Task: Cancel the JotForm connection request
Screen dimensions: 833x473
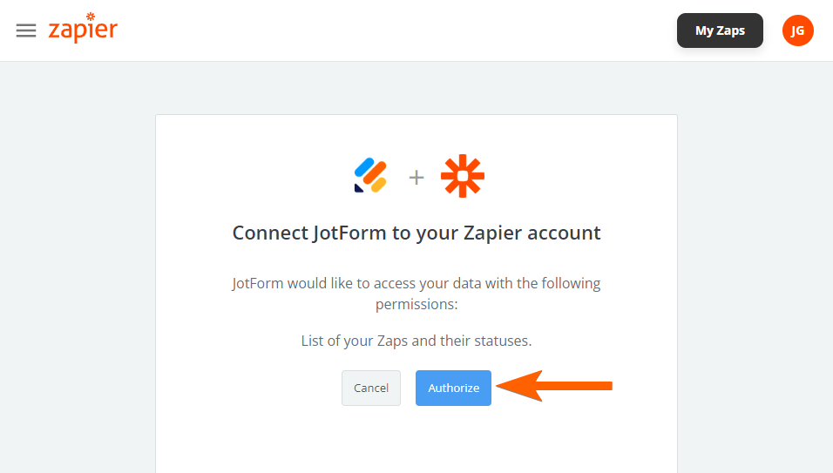Action: coord(371,388)
